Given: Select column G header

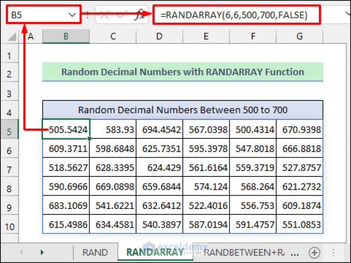Looking at the screenshot, I should pos(299,36).
